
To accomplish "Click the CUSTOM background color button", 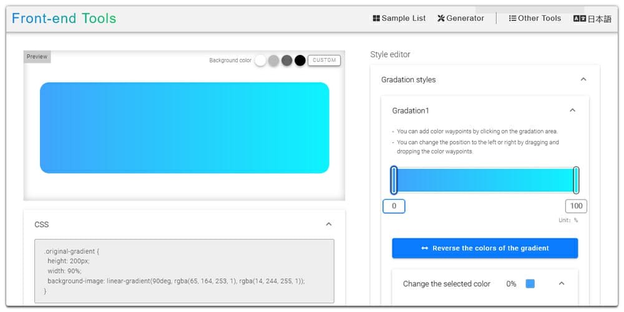I will click(x=324, y=61).
